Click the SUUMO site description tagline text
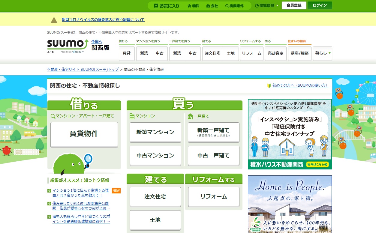The image size is (376, 233). [113, 32]
